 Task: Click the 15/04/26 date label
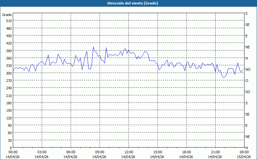pyautogui.click(x=244, y=157)
